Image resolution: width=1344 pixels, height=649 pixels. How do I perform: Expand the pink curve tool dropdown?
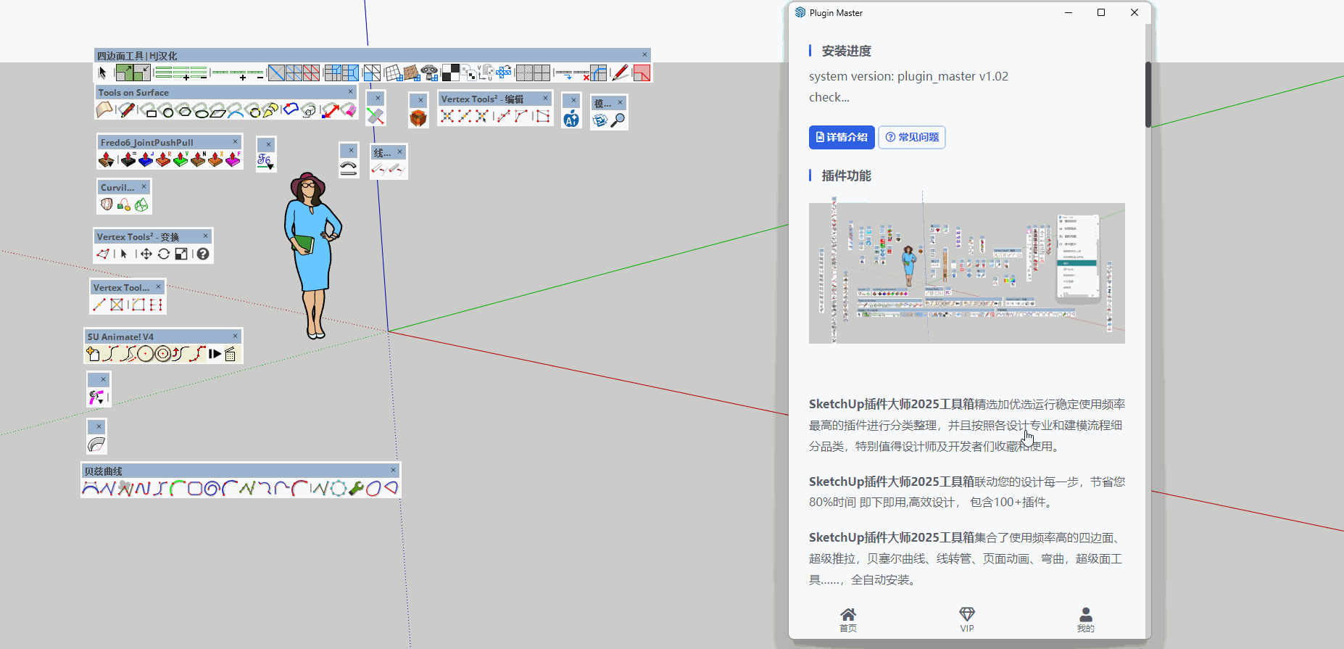pyautogui.click(x=97, y=397)
